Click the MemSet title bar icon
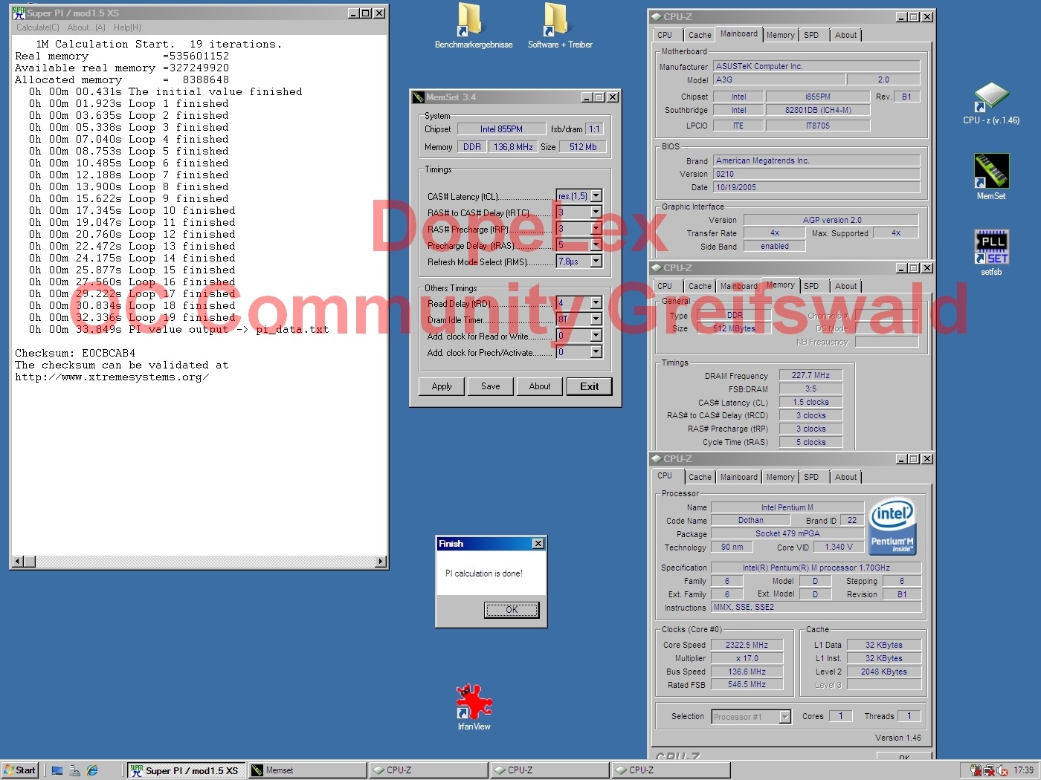 [x=418, y=97]
